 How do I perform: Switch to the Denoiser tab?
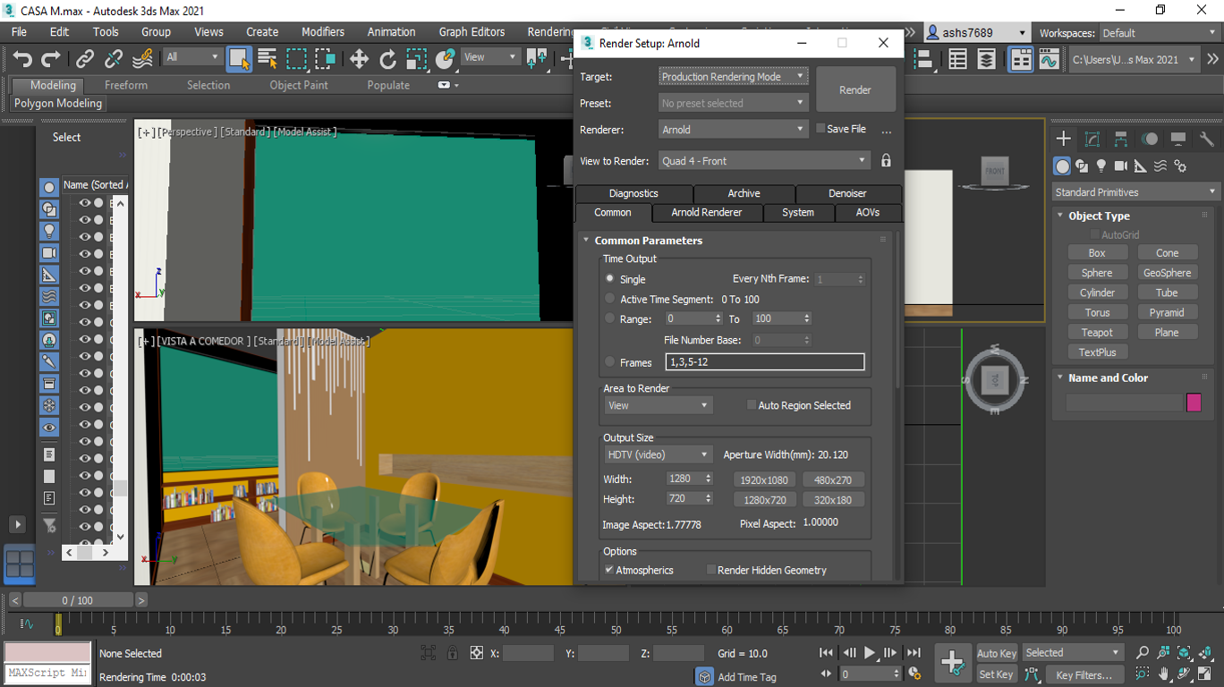(x=847, y=193)
